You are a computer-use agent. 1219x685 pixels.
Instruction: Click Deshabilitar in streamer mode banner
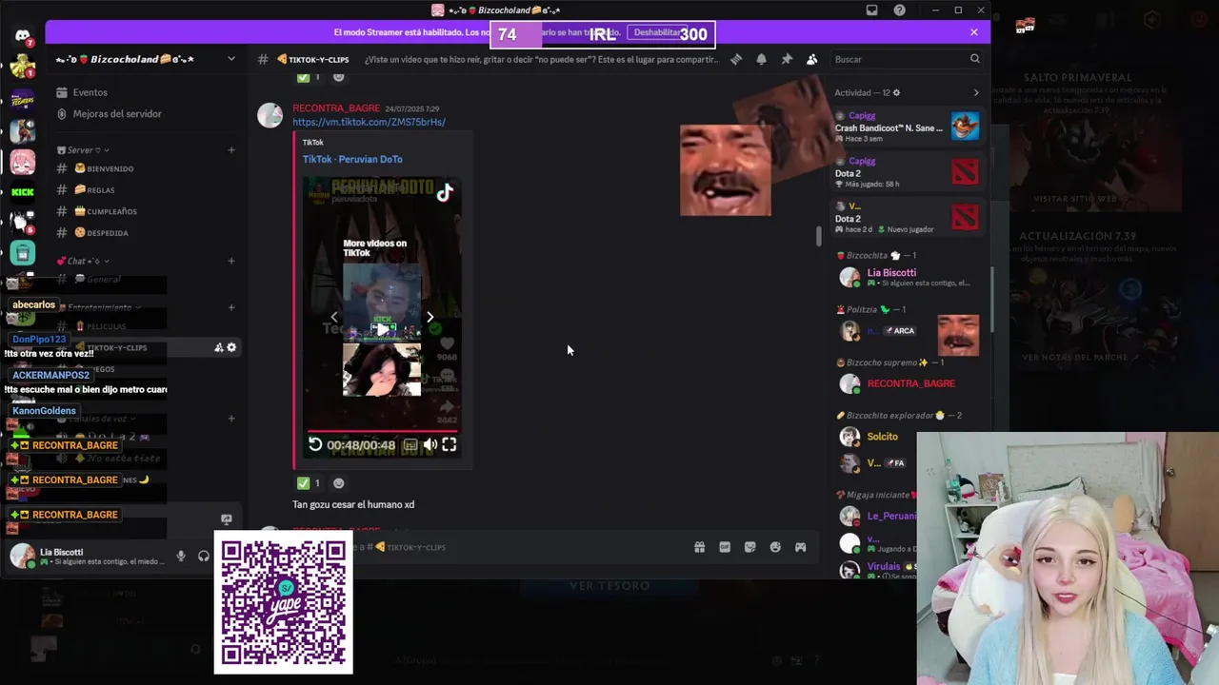(657, 32)
